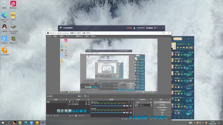Open the Windows Start menu
This screenshot has height=125, width=223.
3,122
